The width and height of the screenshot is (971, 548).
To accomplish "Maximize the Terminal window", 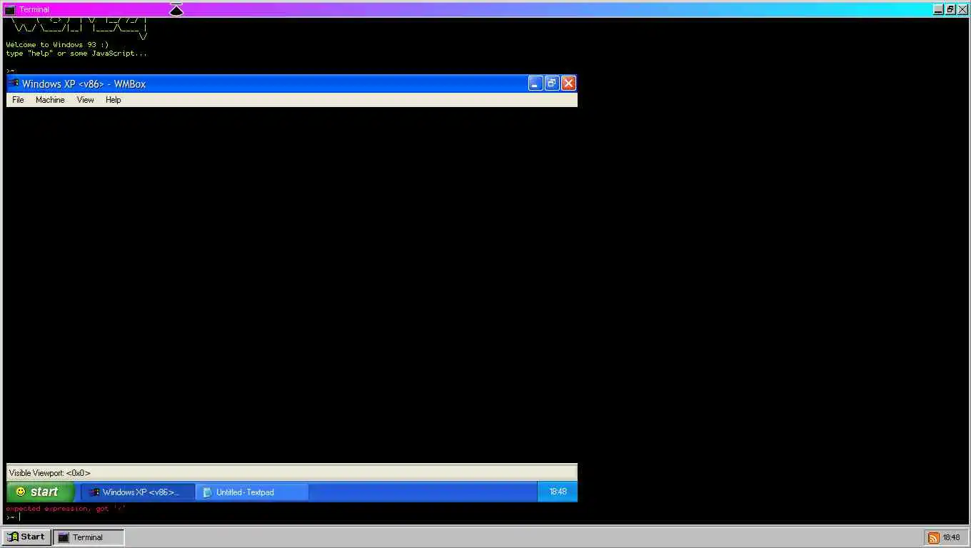I will tap(950, 9).
